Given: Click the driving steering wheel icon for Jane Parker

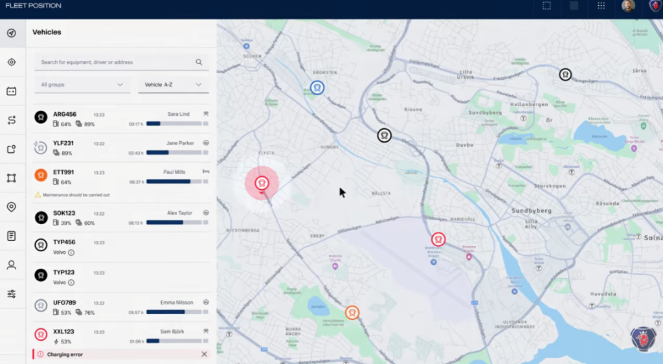Looking at the screenshot, I should (206, 142).
